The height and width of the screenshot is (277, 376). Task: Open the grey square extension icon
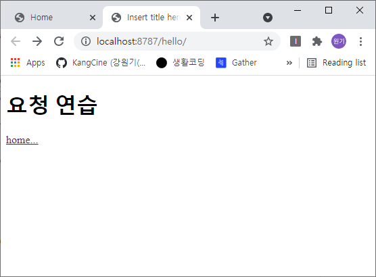[x=296, y=41]
